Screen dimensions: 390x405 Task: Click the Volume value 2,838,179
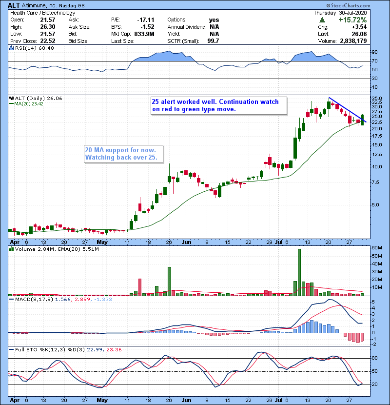tap(353, 41)
